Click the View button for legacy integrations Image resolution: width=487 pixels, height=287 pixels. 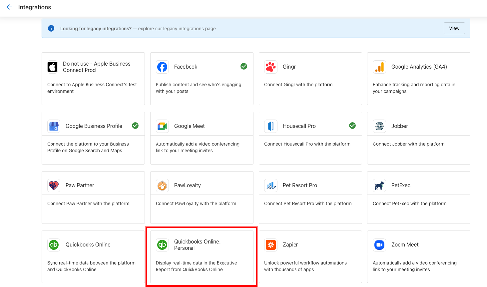(454, 28)
